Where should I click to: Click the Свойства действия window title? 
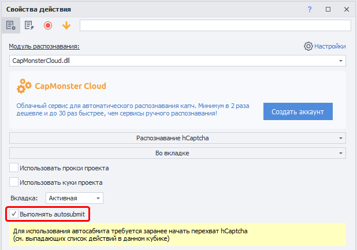39,9
